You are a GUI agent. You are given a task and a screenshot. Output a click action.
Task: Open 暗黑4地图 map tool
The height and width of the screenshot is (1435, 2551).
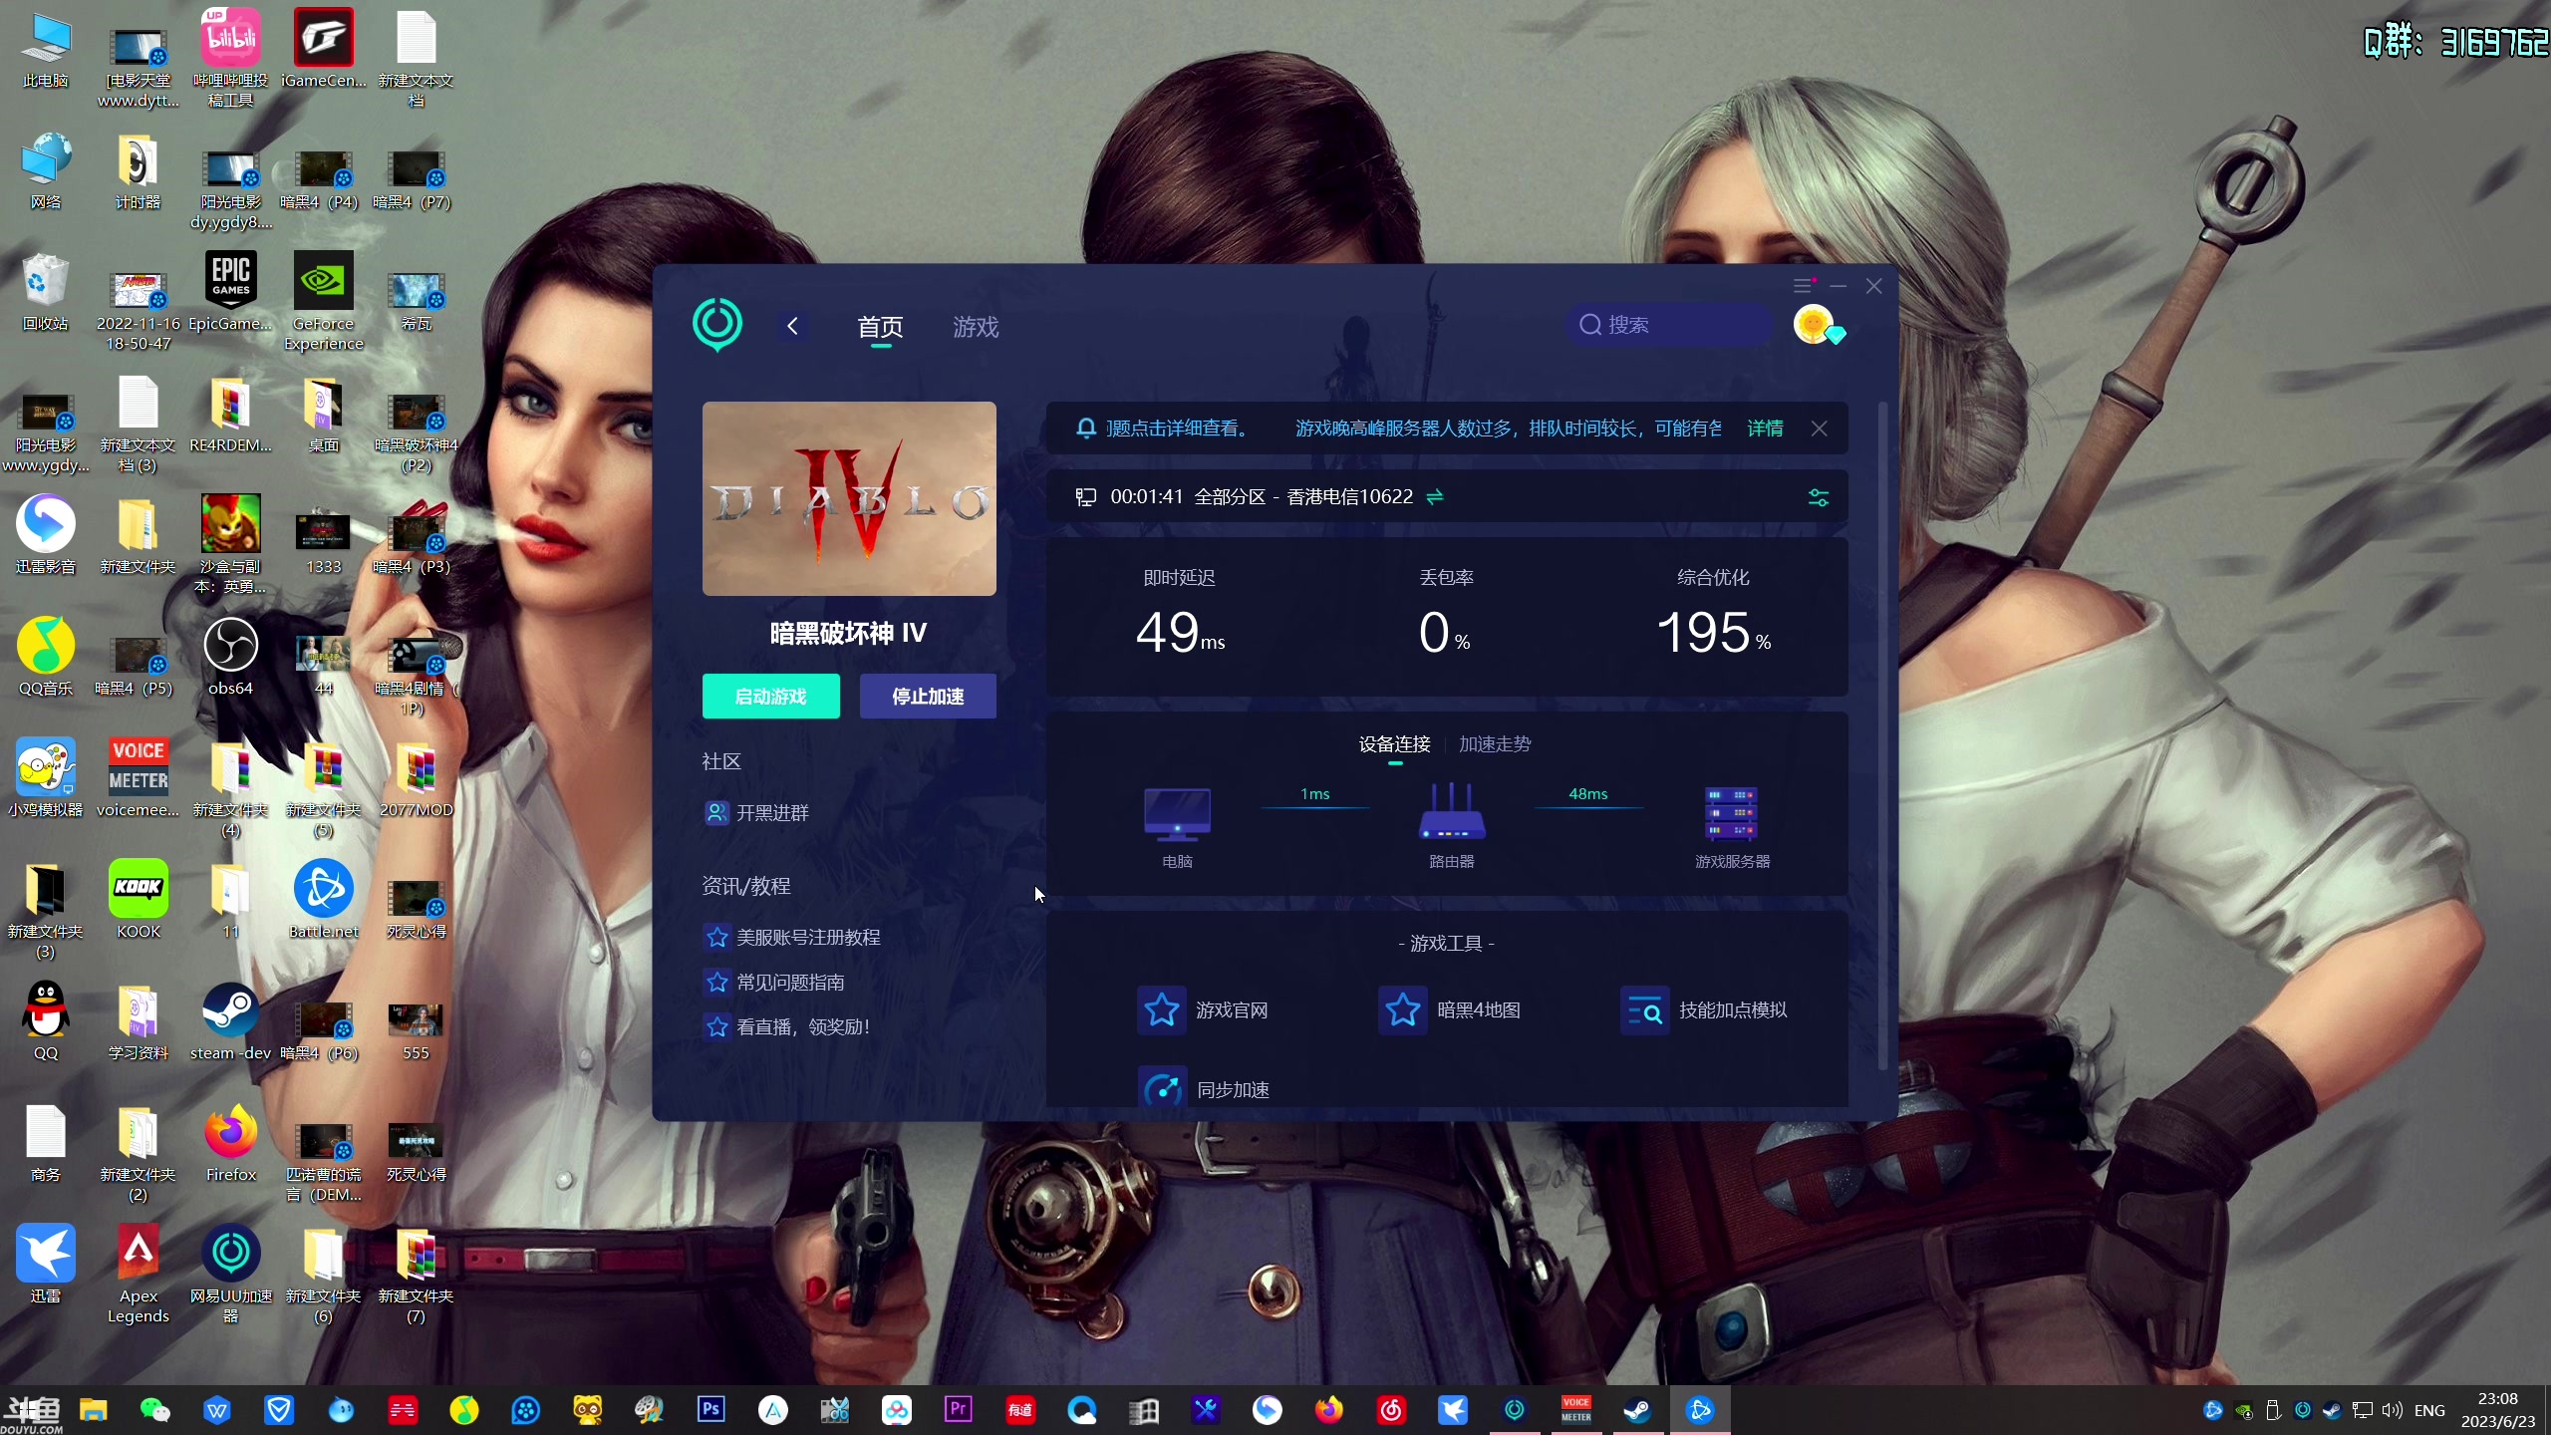coord(1450,1010)
